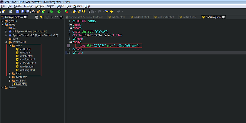Click the yellow Search magnifier icon
The width and height of the screenshot is (246, 123).
[84, 11]
